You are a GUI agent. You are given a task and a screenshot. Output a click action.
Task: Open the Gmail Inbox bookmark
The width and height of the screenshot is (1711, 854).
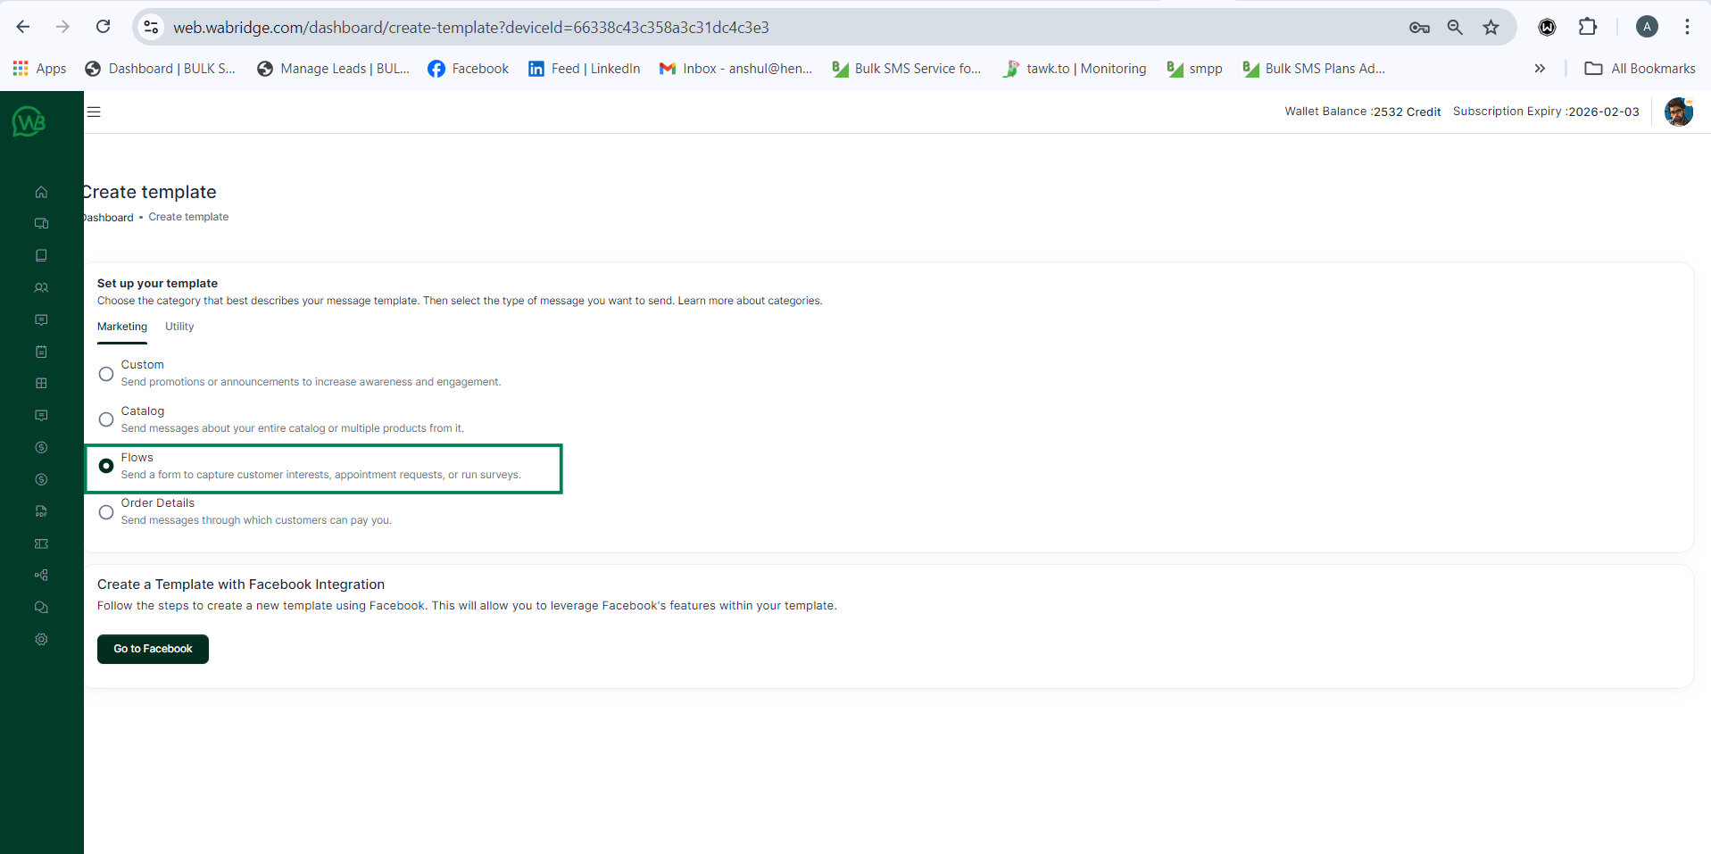735,69
